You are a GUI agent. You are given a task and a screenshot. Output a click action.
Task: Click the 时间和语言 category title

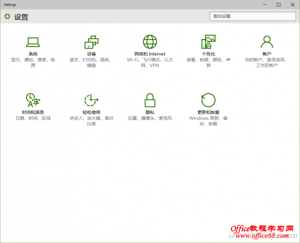click(x=33, y=112)
